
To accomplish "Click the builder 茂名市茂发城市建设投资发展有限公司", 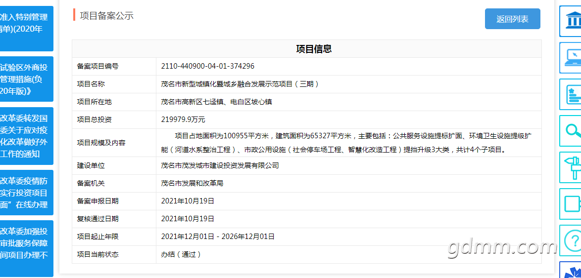I will pos(220,165).
